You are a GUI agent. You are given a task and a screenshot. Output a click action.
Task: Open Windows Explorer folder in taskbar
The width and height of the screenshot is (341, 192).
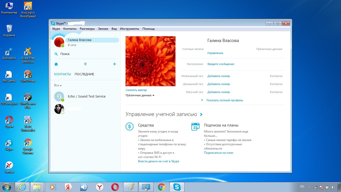coord(37,187)
